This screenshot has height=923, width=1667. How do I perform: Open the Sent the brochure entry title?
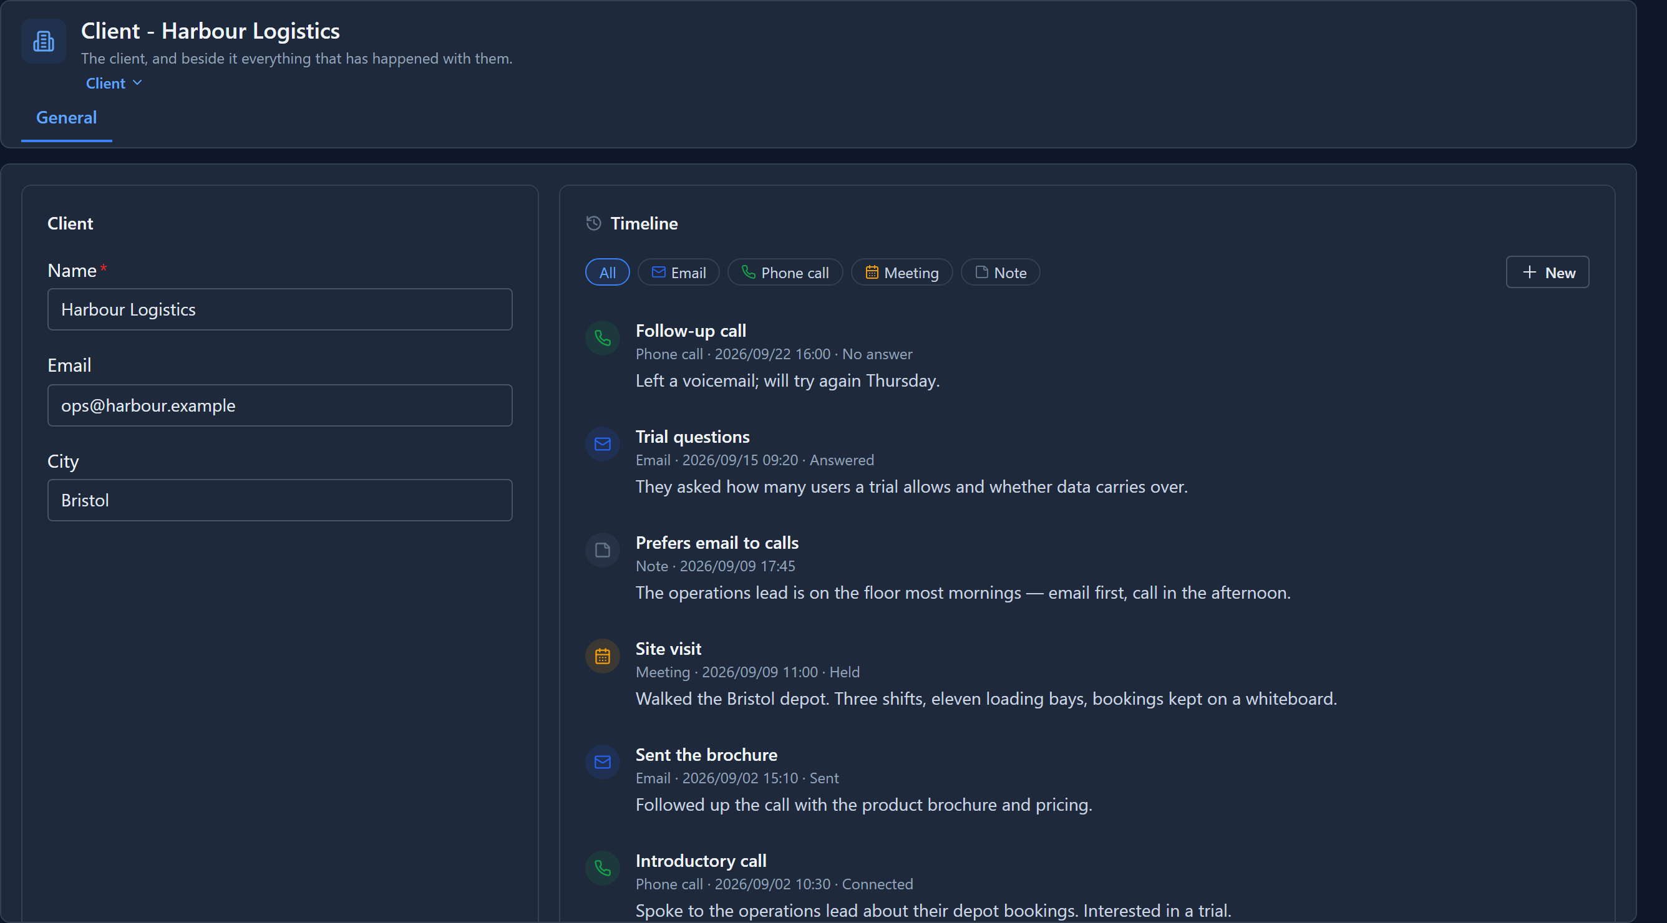[706, 755]
